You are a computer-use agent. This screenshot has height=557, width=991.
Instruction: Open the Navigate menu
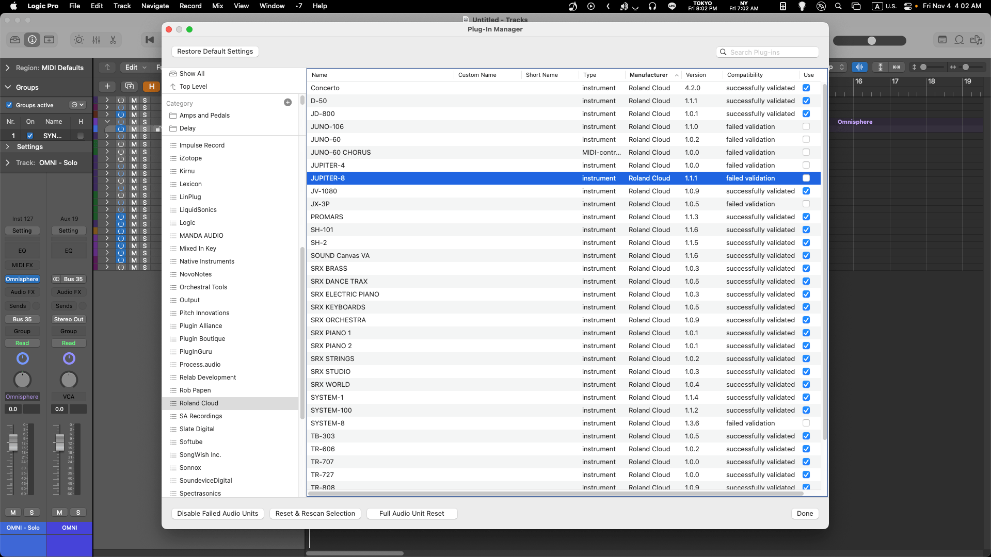(155, 6)
